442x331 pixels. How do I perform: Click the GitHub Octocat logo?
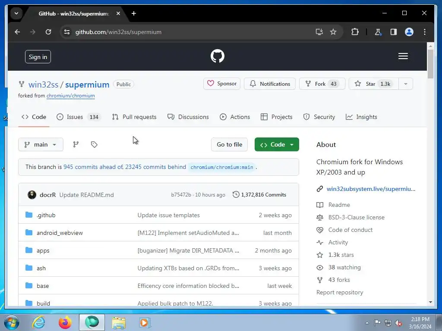click(x=218, y=56)
